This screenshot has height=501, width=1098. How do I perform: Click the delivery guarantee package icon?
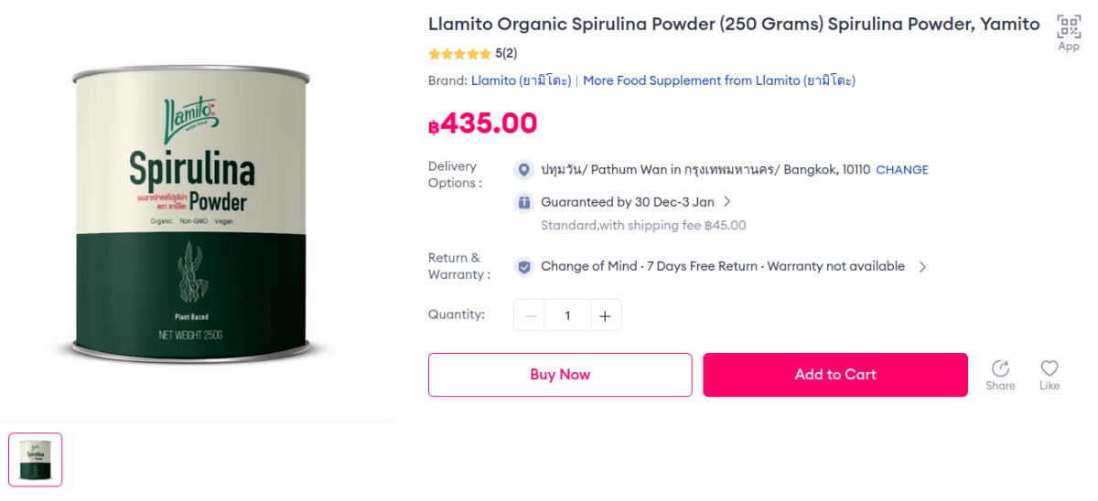pyautogui.click(x=524, y=202)
